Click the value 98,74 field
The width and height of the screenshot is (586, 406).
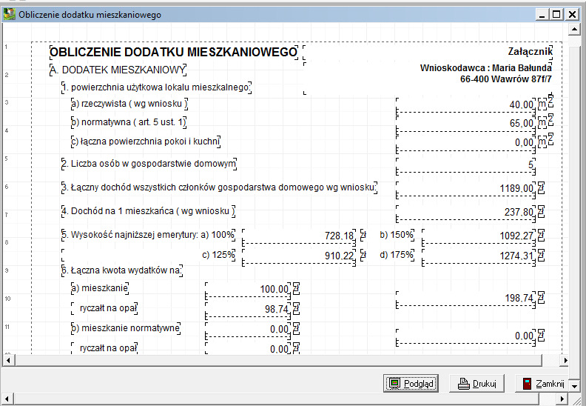pyautogui.click(x=248, y=310)
